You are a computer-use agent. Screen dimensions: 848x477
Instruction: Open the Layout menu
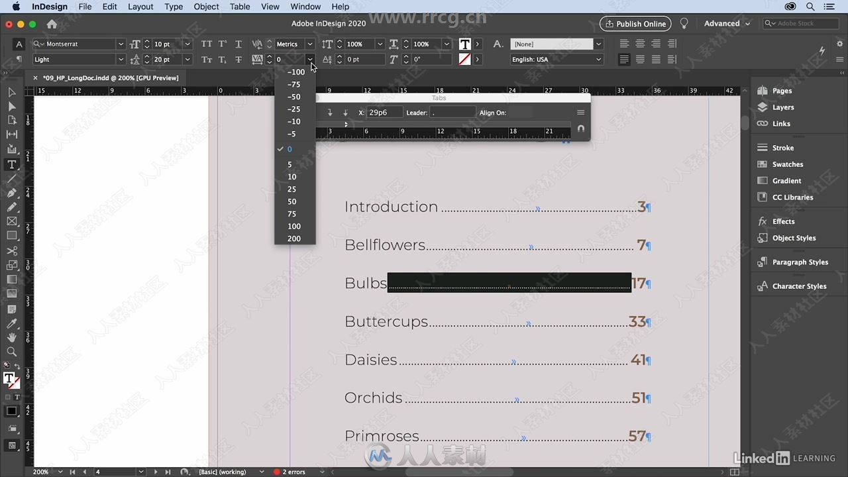coord(140,7)
